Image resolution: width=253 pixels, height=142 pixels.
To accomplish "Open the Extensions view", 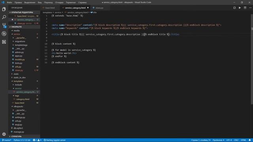I will [x=4, y=42].
